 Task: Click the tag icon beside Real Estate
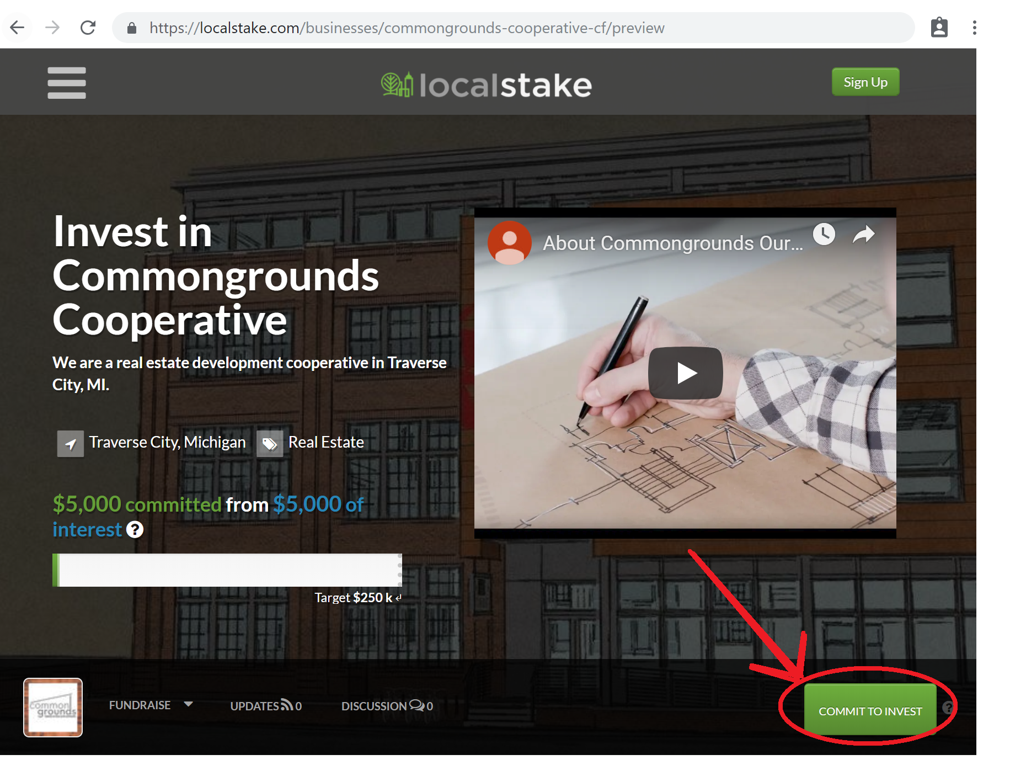click(270, 444)
